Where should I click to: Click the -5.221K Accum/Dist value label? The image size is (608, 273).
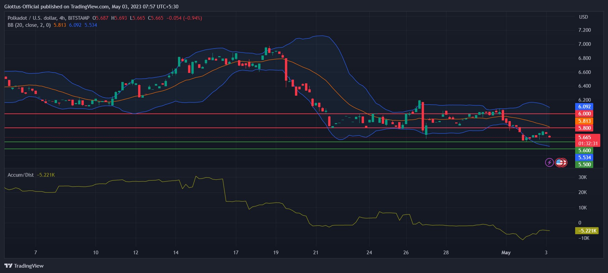pyautogui.click(x=587, y=231)
